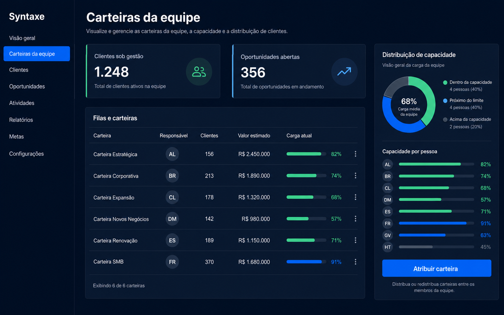The image size is (504, 315).
Task: Click the 82% load bar of Carteira Estratégica
Action: point(306,154)
